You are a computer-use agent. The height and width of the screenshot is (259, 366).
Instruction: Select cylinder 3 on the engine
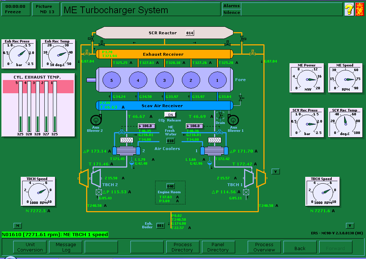[164, 80]
